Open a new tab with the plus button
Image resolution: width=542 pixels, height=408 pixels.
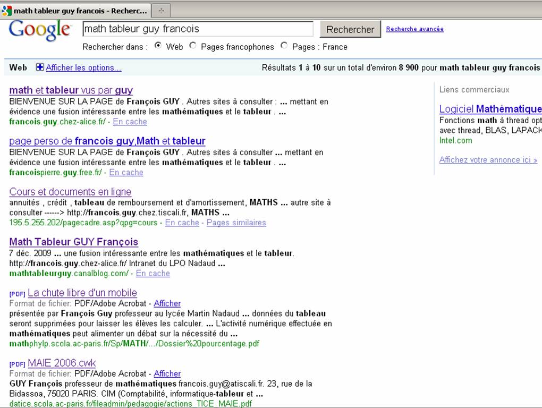point(161,11)
